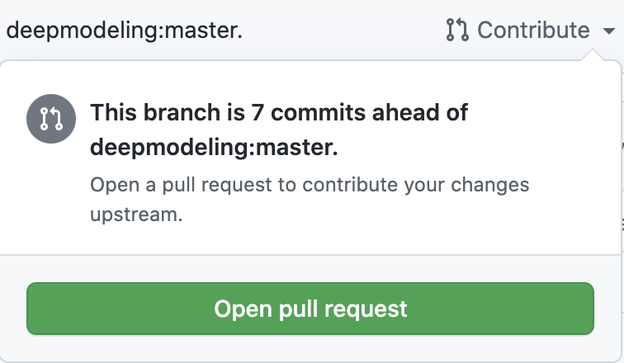This screenshot has height=363, width=624.
Task: Click the word "upstream." in the description
Action: (135, 215)
